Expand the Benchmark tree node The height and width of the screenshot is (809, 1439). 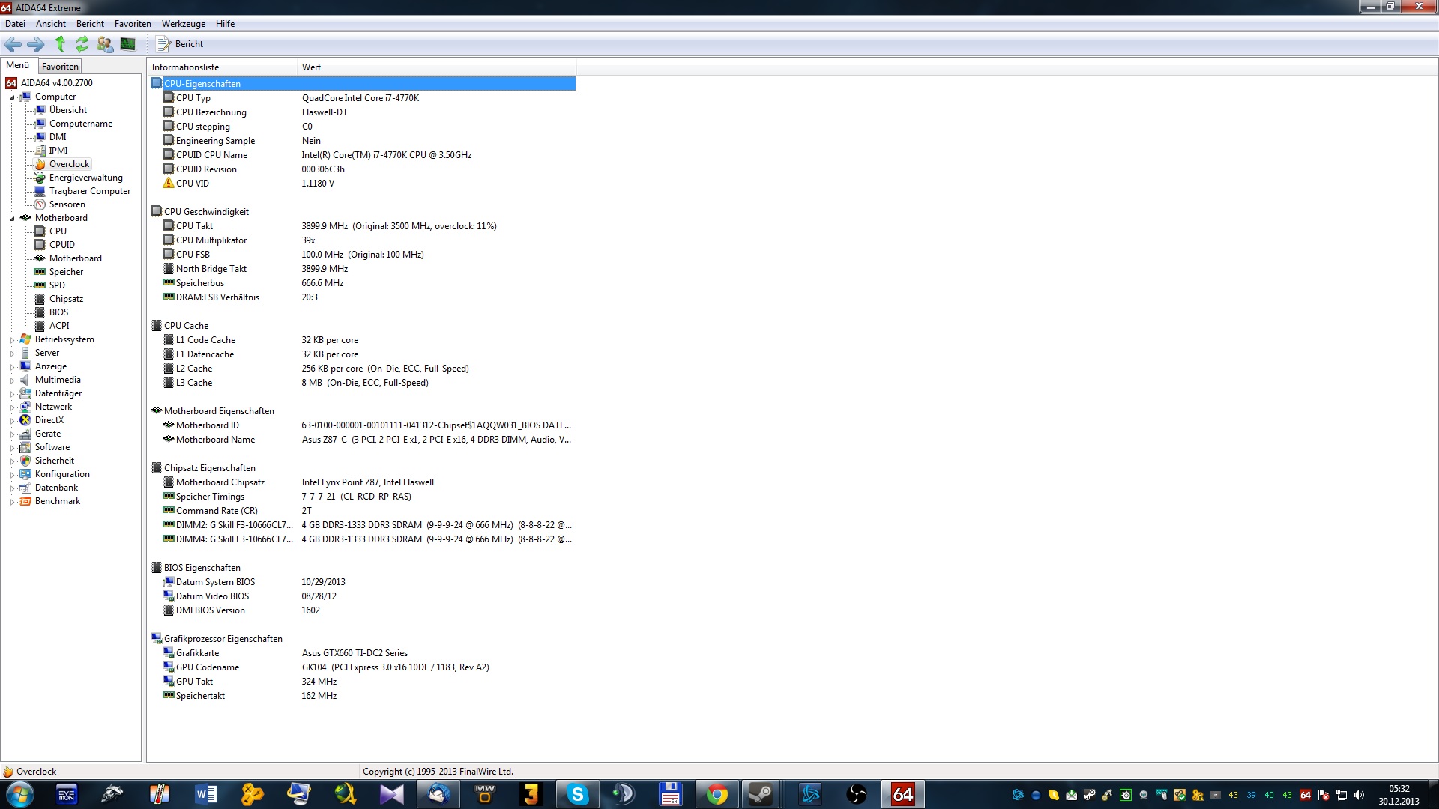(12, 502)
